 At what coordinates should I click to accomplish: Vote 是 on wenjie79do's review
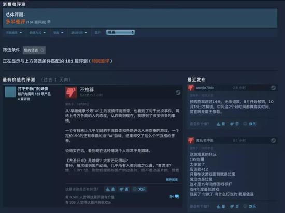pos(221,124)
